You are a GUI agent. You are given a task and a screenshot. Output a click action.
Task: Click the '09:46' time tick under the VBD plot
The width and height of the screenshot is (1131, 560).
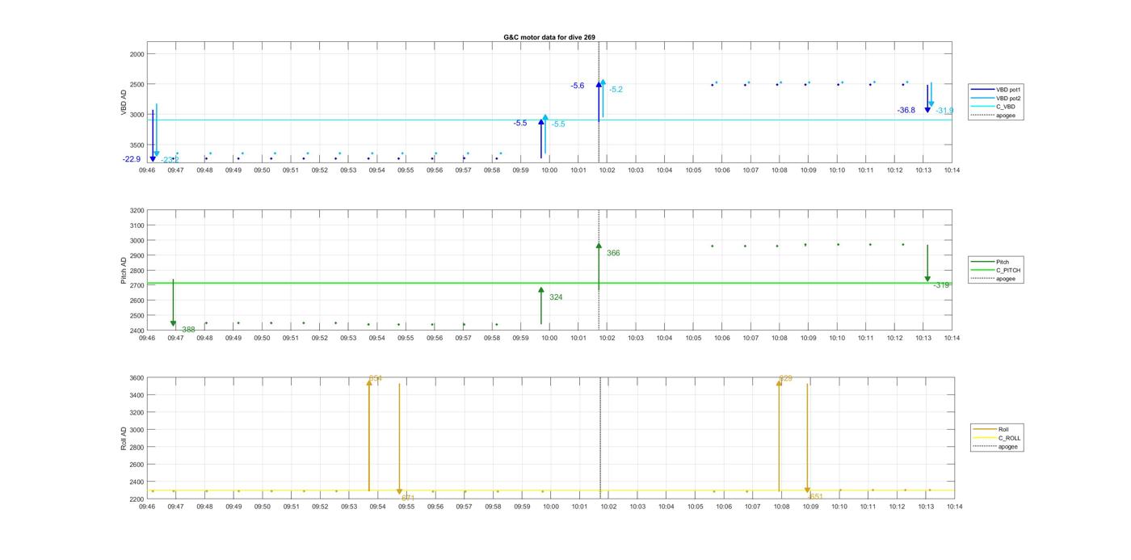[147, 171]
